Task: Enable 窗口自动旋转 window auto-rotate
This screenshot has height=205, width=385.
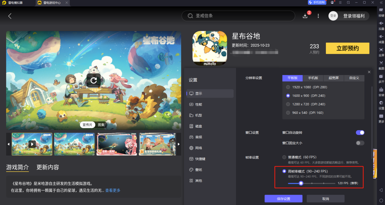Action: [x=360, y=132]
